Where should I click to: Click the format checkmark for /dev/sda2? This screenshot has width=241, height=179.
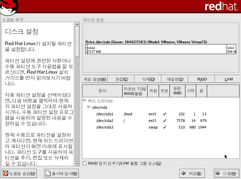tap(165, 120)
